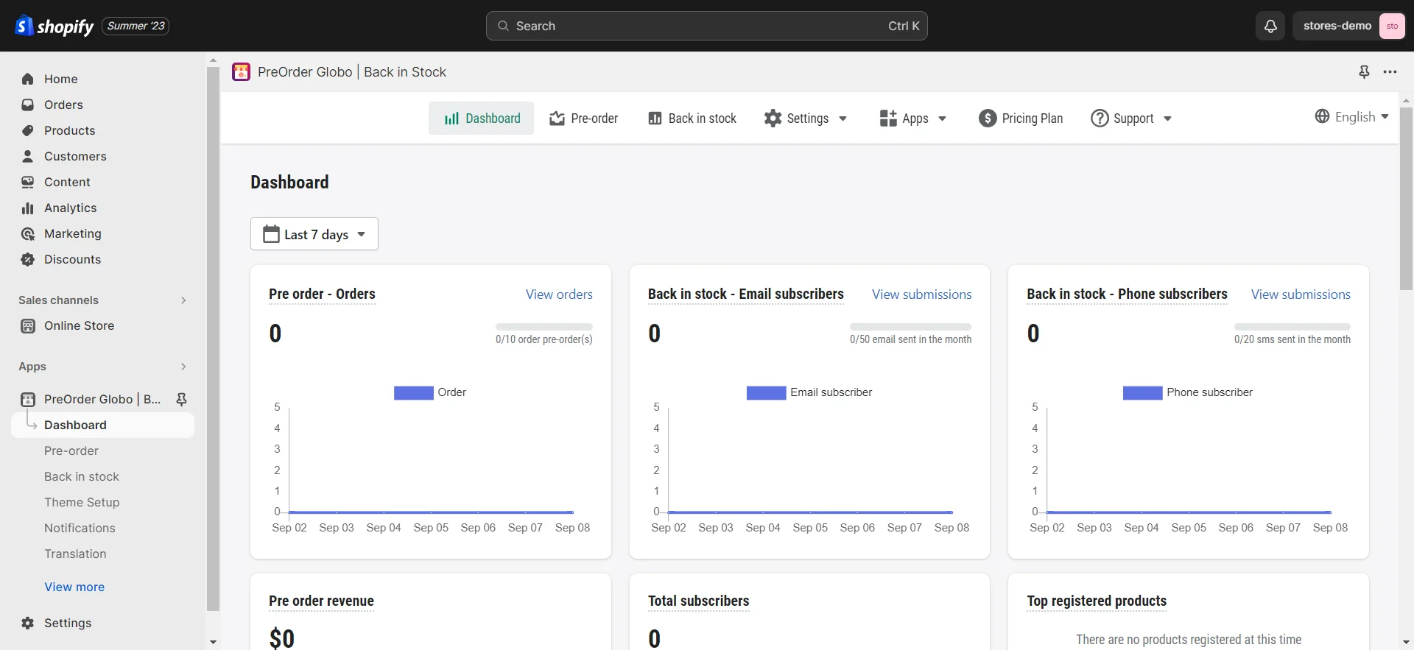Viewport: 1414px width, 650px height.
Task: Toggle the Phone subscriber legend swatch
Action: tap(1142, 393)
